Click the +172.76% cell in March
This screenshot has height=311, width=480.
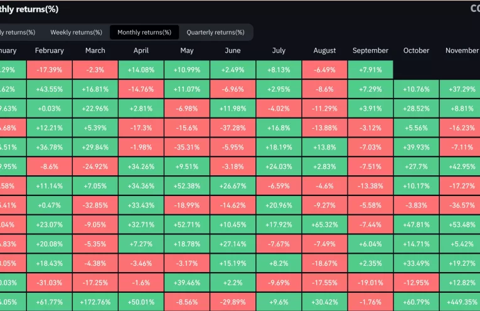pos(95,302)
